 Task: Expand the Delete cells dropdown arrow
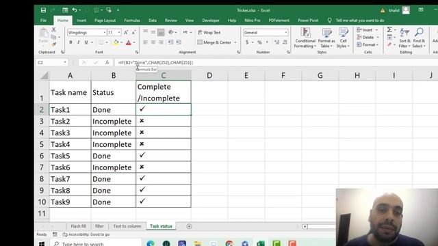coord(378,37)
